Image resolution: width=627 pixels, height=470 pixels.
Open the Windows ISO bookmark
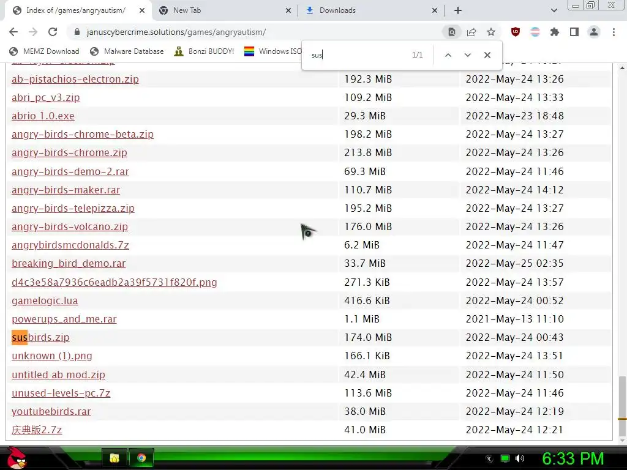[273, 51]
